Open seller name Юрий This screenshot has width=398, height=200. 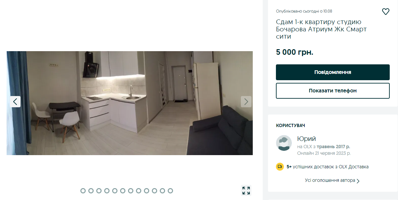307,139
